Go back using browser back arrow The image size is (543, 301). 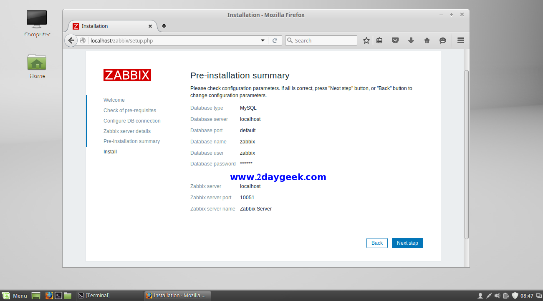(x=71, y=40)
